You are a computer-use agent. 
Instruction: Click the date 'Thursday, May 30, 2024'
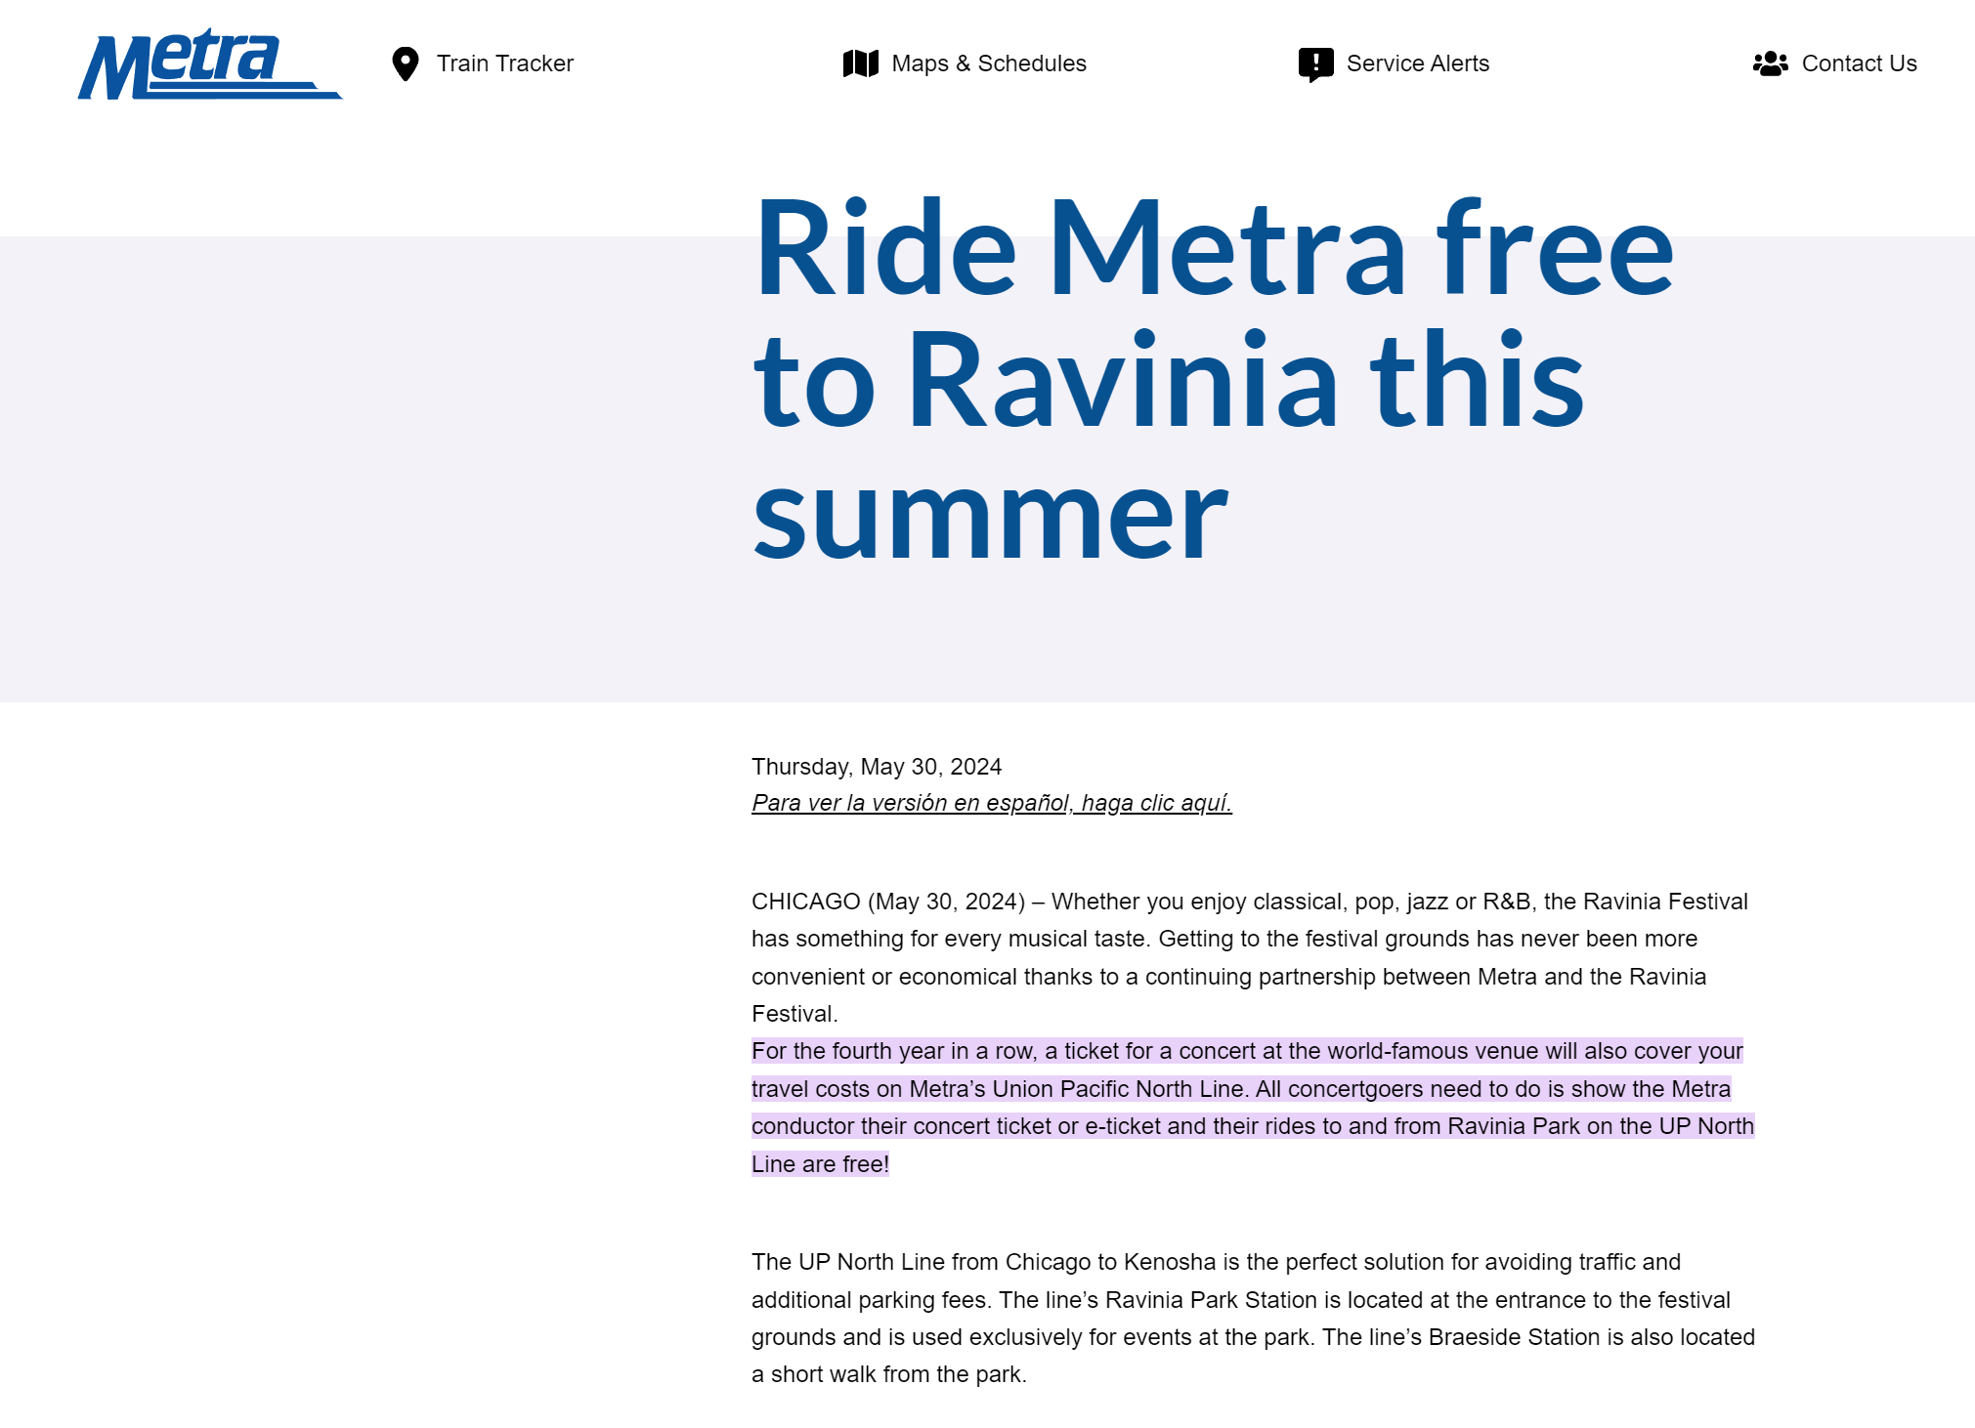(877, 767)
